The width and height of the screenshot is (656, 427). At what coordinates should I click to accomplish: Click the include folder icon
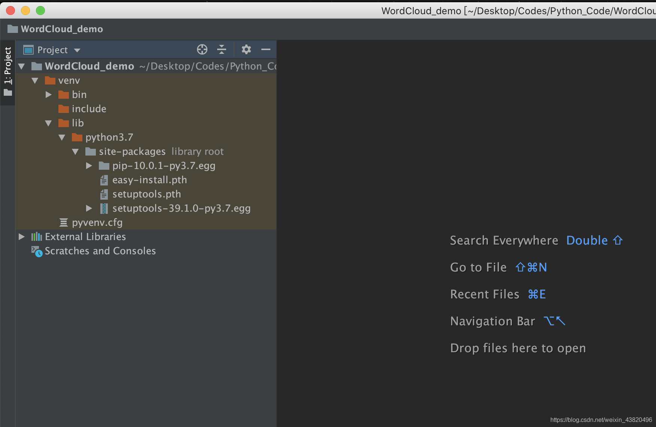[x=64, y=109]
